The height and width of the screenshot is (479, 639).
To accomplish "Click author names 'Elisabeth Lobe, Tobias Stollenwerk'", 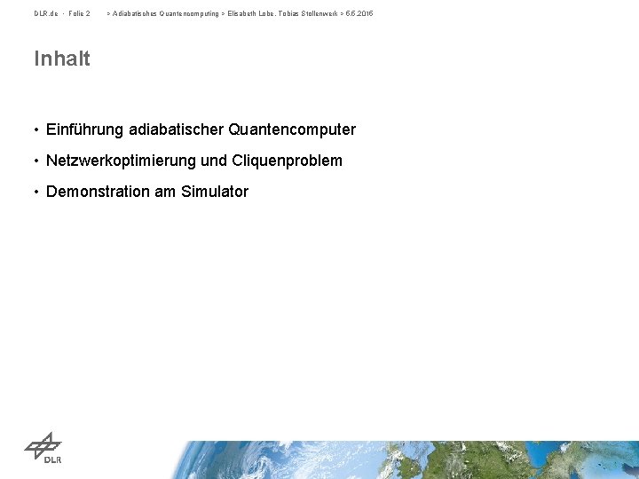I will pos(282,13).
